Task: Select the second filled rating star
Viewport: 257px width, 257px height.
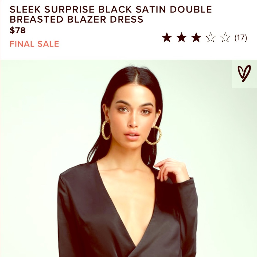Action: pyautogui.click(x=181, y=37)
